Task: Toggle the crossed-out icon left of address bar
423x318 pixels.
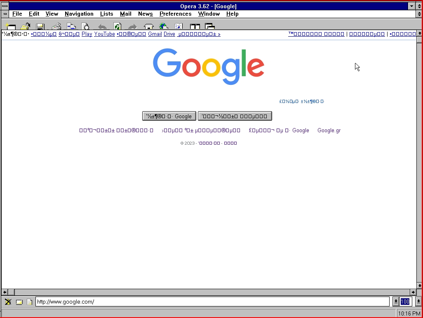Action: pos(8,302)
